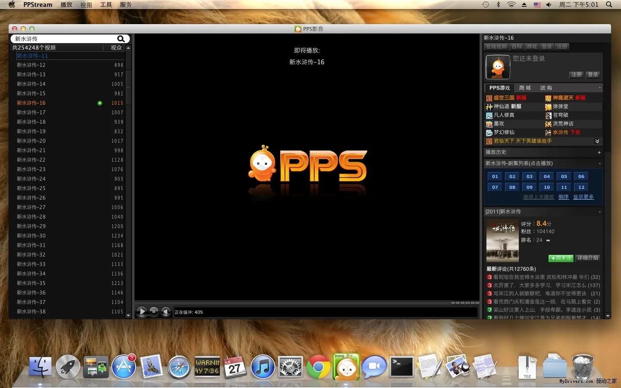Click the 新水浒传 poster thumbnail
Screen dimensions: 621x388
pos(502,241)
